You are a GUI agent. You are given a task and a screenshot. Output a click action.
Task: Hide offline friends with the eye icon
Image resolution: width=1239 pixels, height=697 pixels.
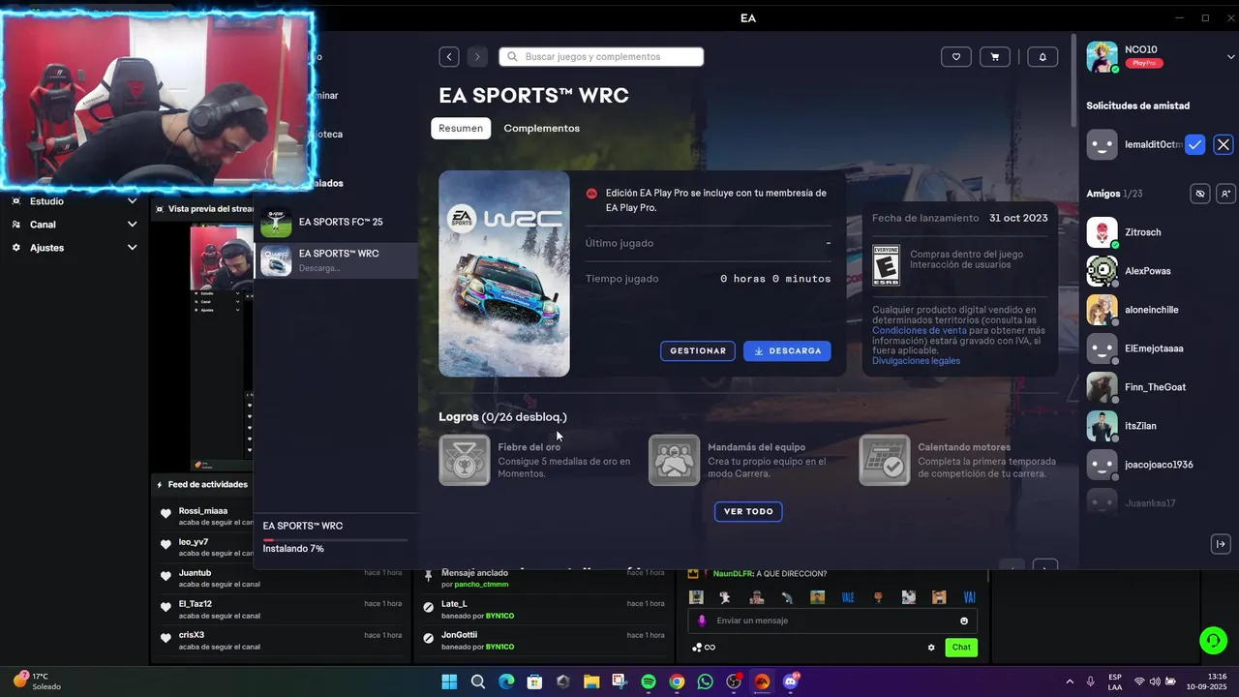(1199, 194)
